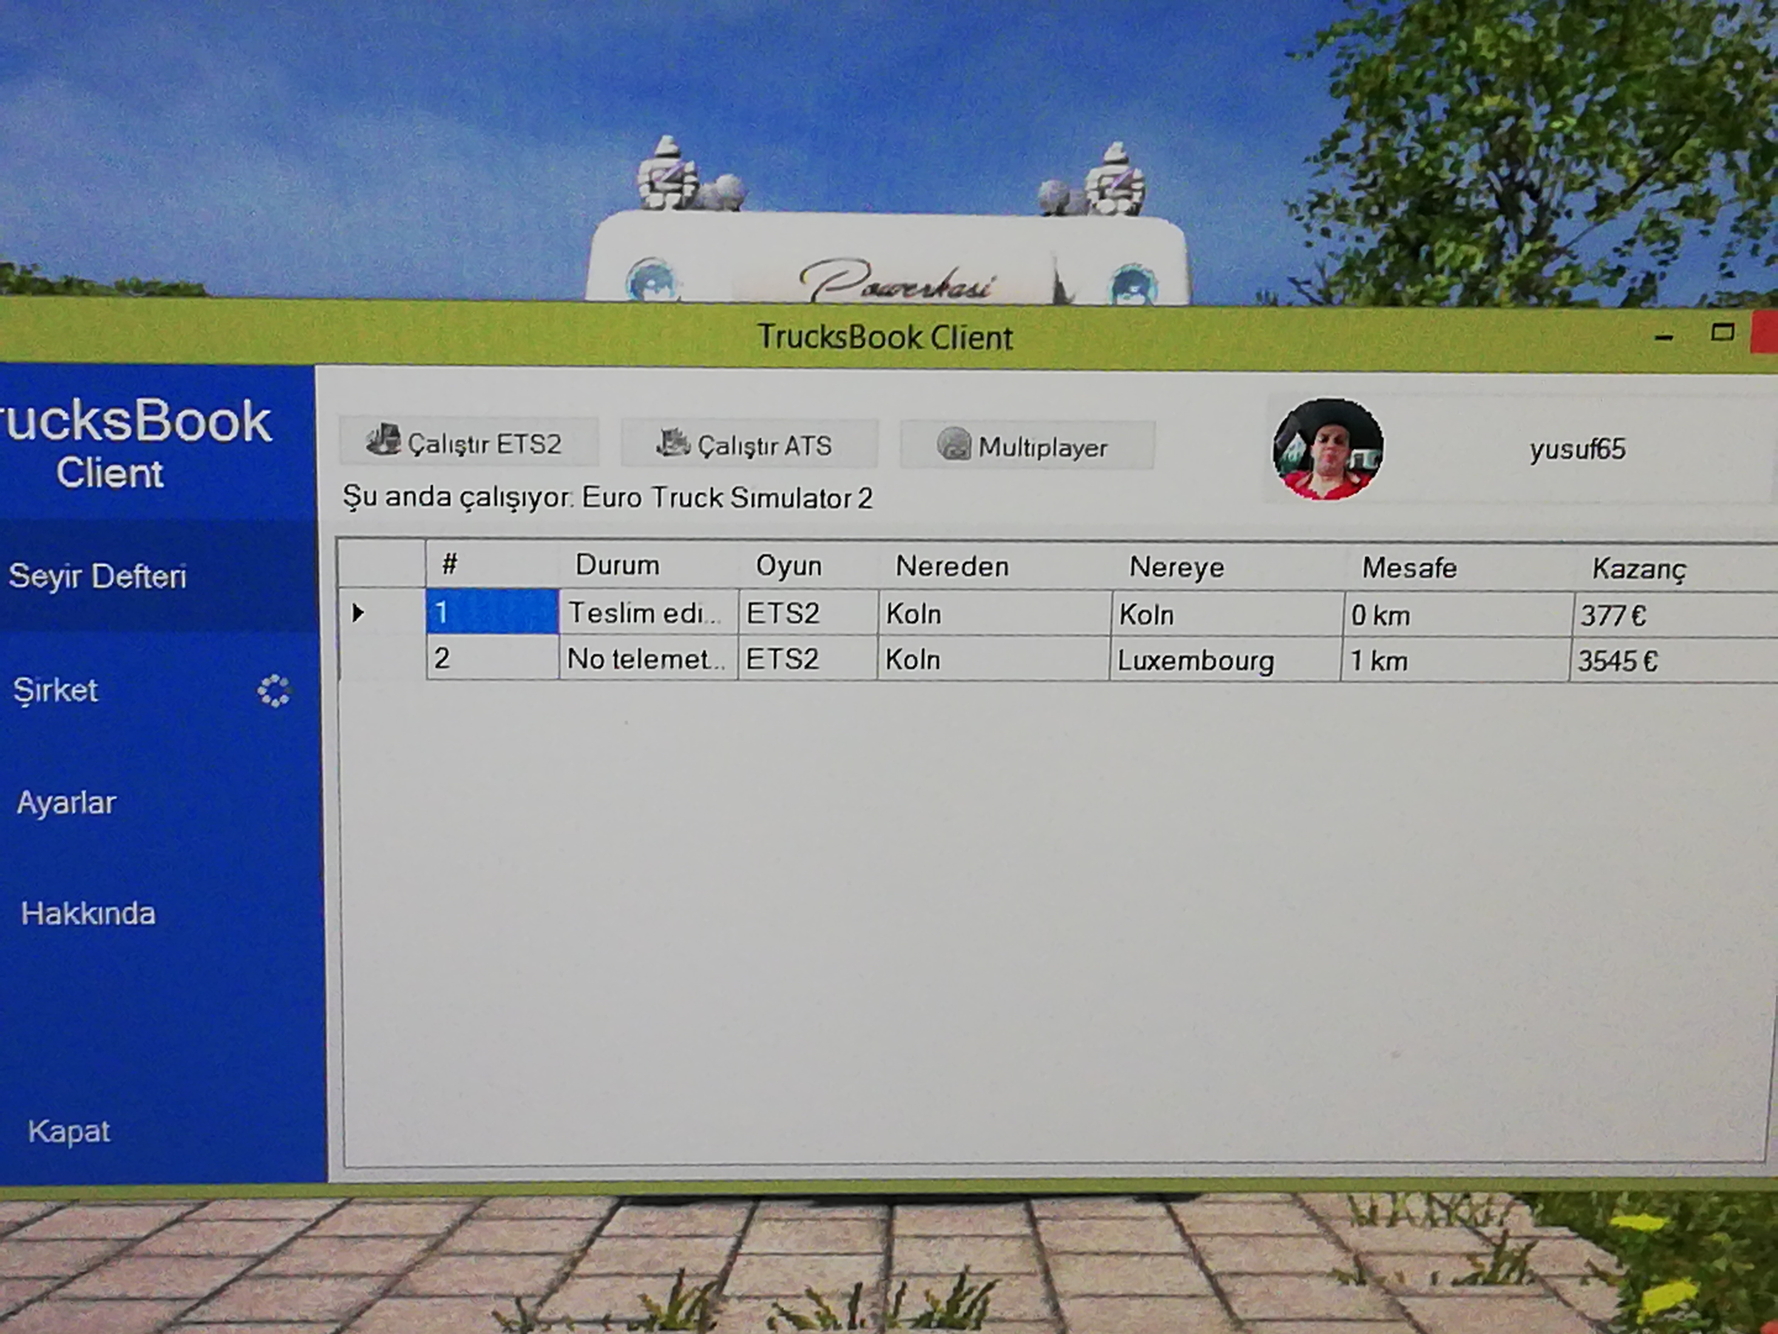Click the ETS2 game cell in row 1
This screenshot has width=1778, height=1334.
click(808, 613)
